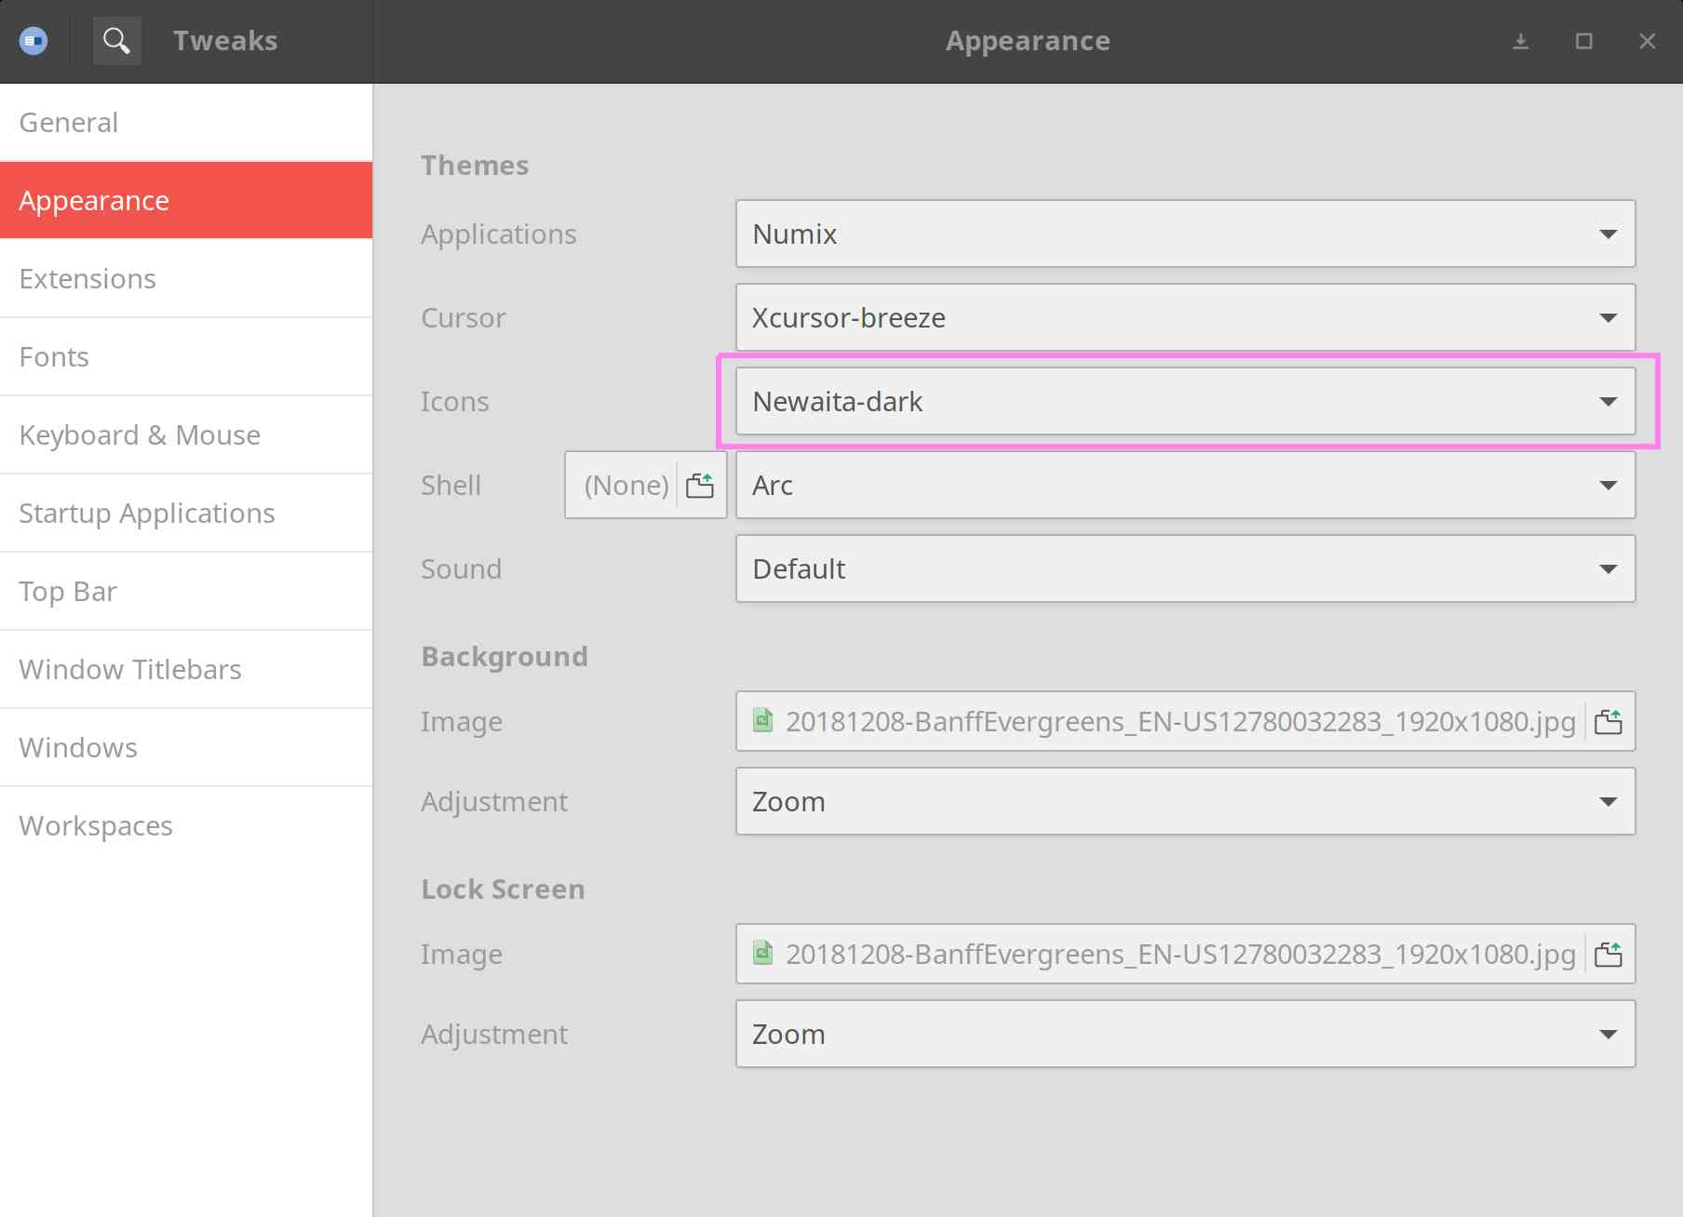Select the General sidebar item
Viewport: 1683px width, 1217px height.
tap(186, 122)
